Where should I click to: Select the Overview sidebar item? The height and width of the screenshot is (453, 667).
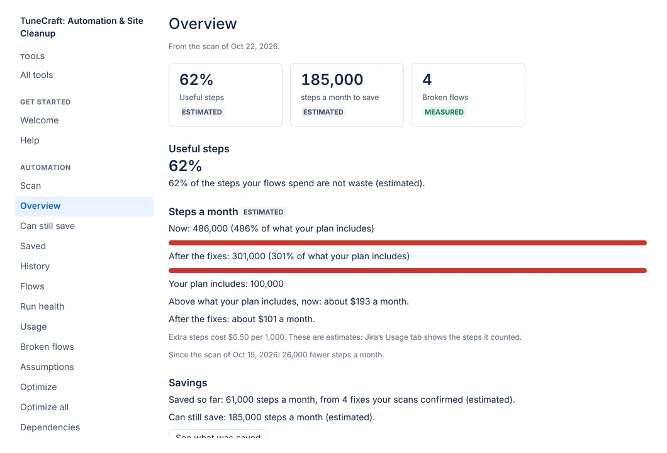click(x=84, y=206)
